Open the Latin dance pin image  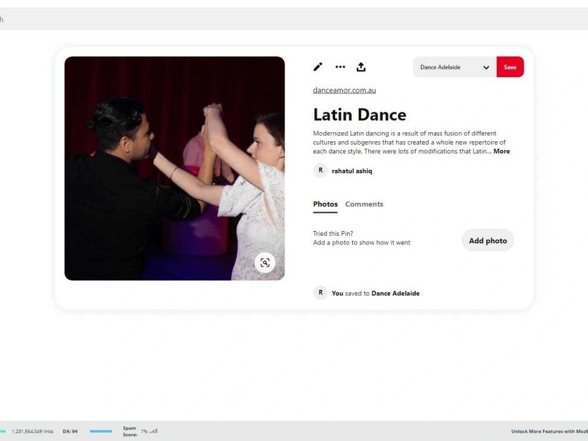pyautogui.click(x=175, y=168)
